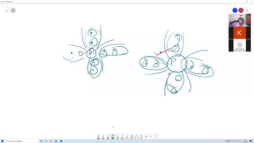254x143 pixels.
Task: Select the eraser tool
Action: (132, 137)
